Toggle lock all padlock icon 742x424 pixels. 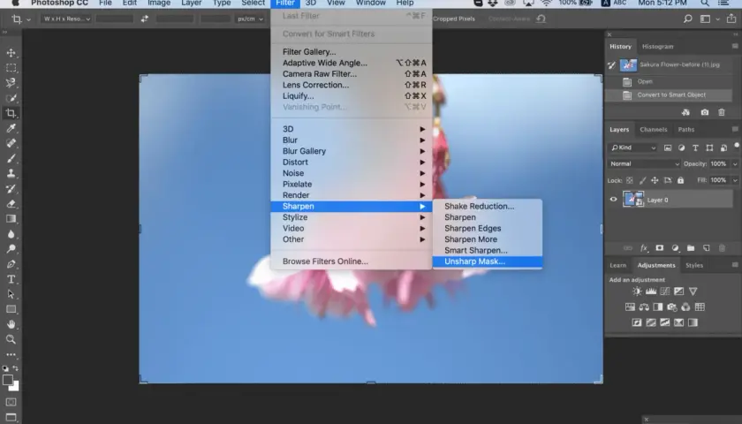[x=680, y=180]
